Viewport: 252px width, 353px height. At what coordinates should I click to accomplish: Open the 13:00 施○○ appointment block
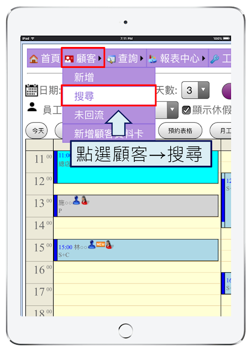(136, 206)
